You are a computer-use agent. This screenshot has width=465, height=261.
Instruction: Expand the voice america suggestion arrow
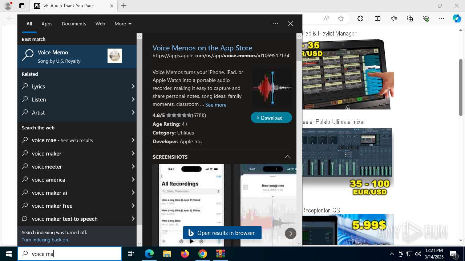pyautogui.click(x=133, y=179)
